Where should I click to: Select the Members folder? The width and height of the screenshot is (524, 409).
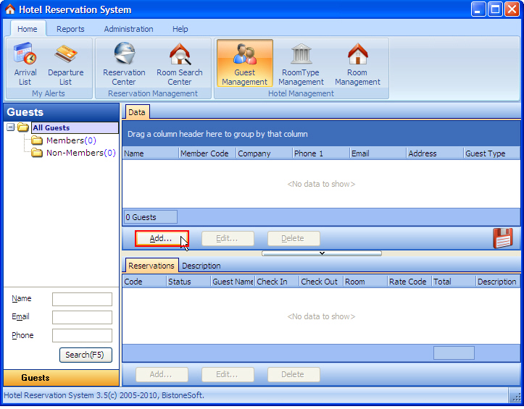pyautogui.click(x=65, y=140)
